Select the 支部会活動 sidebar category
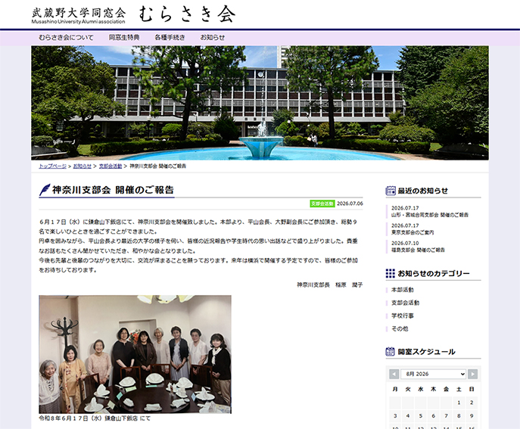The width and height of the screenshot is (520, 429). (x=405, y=303)
